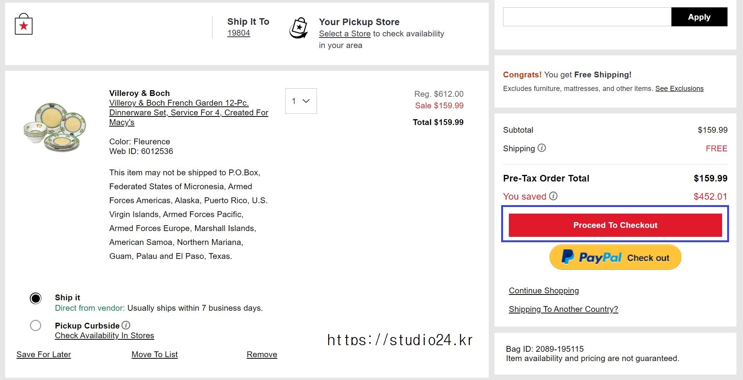Pay with PayPal Check out button
This screenshot has height=380, width=743.
615,257
